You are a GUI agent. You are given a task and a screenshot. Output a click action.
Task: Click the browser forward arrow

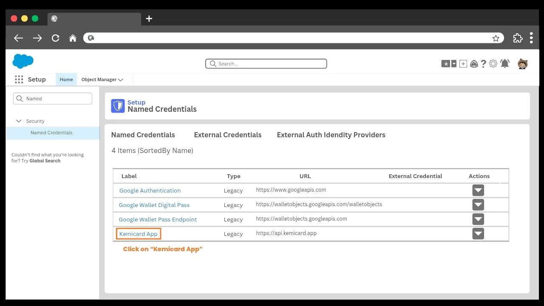pyautogui.click(x=37, y=38)
